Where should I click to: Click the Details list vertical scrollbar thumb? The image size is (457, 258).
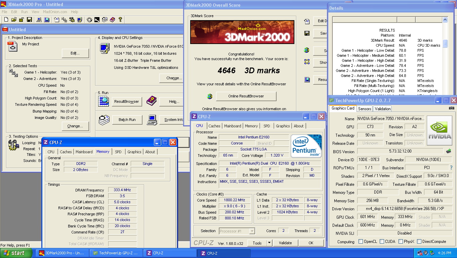coord(445,44)
